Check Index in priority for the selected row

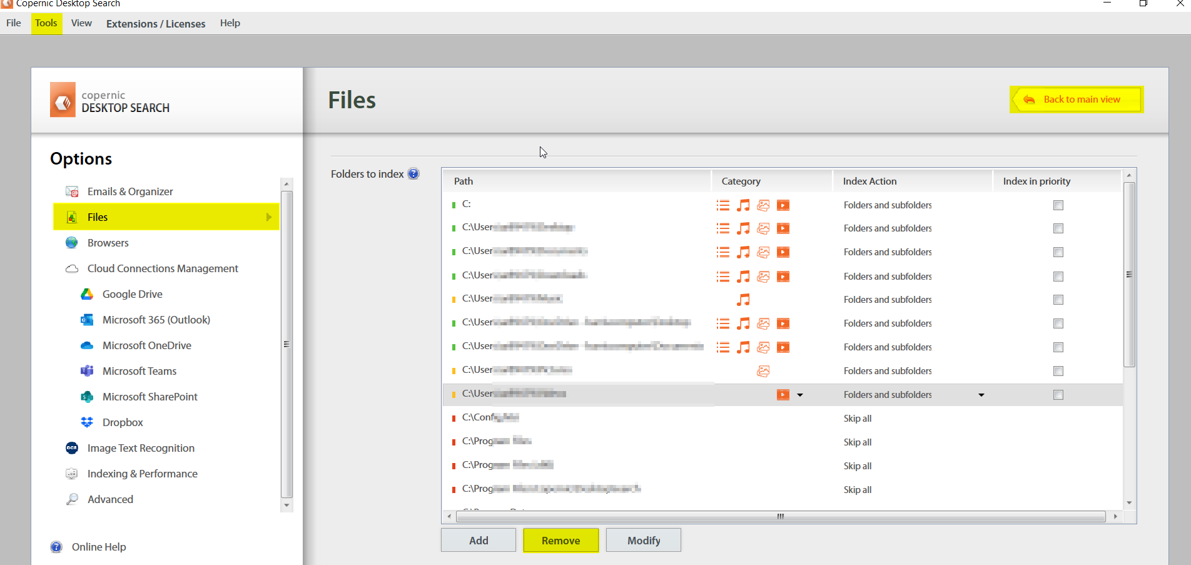[x=1058, y=395]
